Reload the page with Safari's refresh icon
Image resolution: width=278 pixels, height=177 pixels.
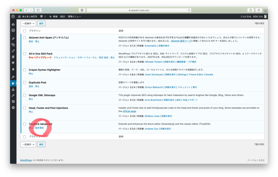pyautogui.click(x=189, y=10)
